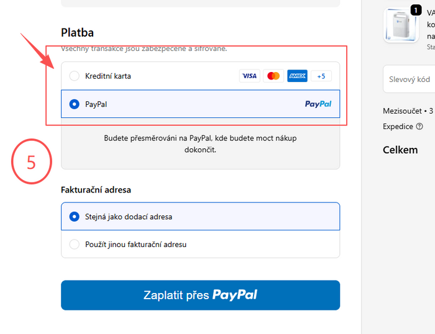The width and height of the screenshot is (435, 334).
Task: Click the Fakturační adresa heading
Action: pos(96,190)
